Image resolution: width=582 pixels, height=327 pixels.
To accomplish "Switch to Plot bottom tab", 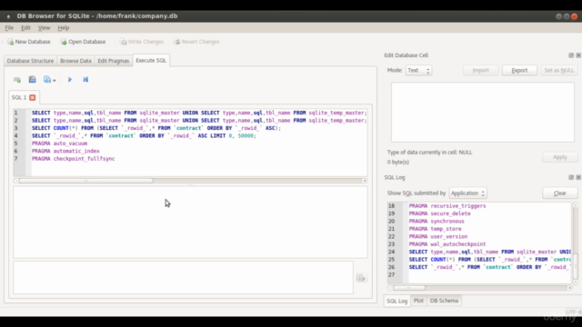I will point(418,301).
